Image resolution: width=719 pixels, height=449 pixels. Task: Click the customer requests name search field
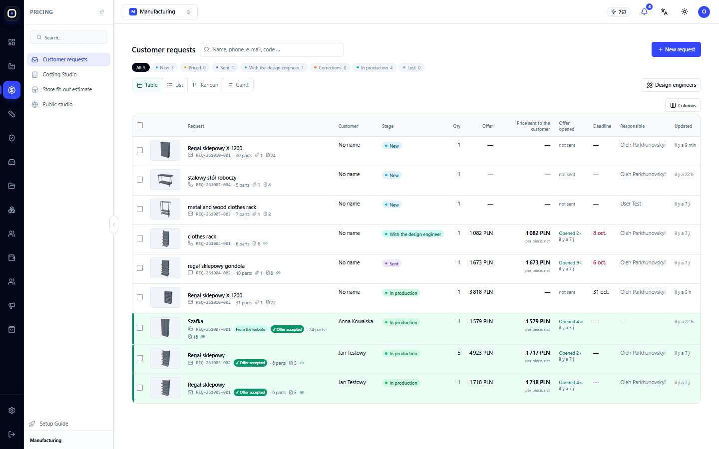(x=272, y=50)
